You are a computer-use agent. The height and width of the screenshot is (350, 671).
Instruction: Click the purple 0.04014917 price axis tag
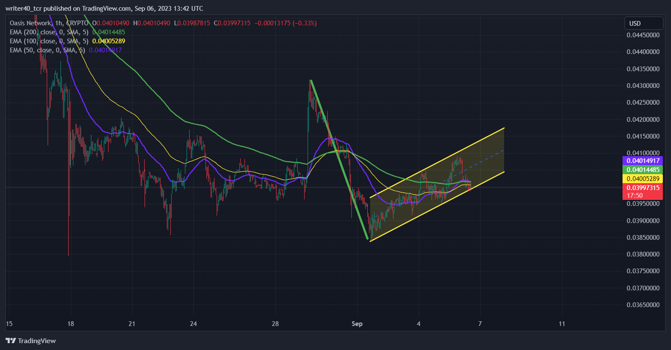coord(643,161)
